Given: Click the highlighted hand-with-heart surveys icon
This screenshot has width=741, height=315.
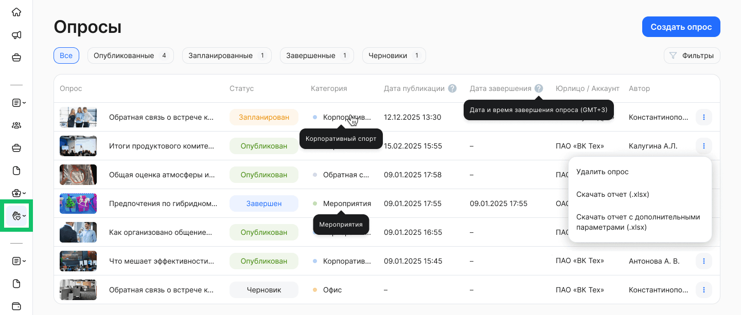Looking at the screenshot, I should coord(16,215).
